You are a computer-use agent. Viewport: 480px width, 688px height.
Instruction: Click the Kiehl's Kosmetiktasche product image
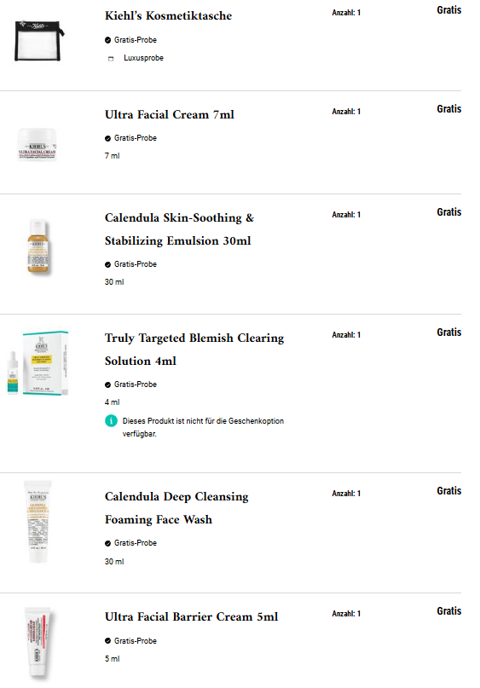click(x=39, y=40)
